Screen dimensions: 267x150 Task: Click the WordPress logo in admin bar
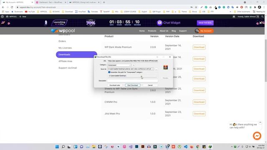coord(3,17)
